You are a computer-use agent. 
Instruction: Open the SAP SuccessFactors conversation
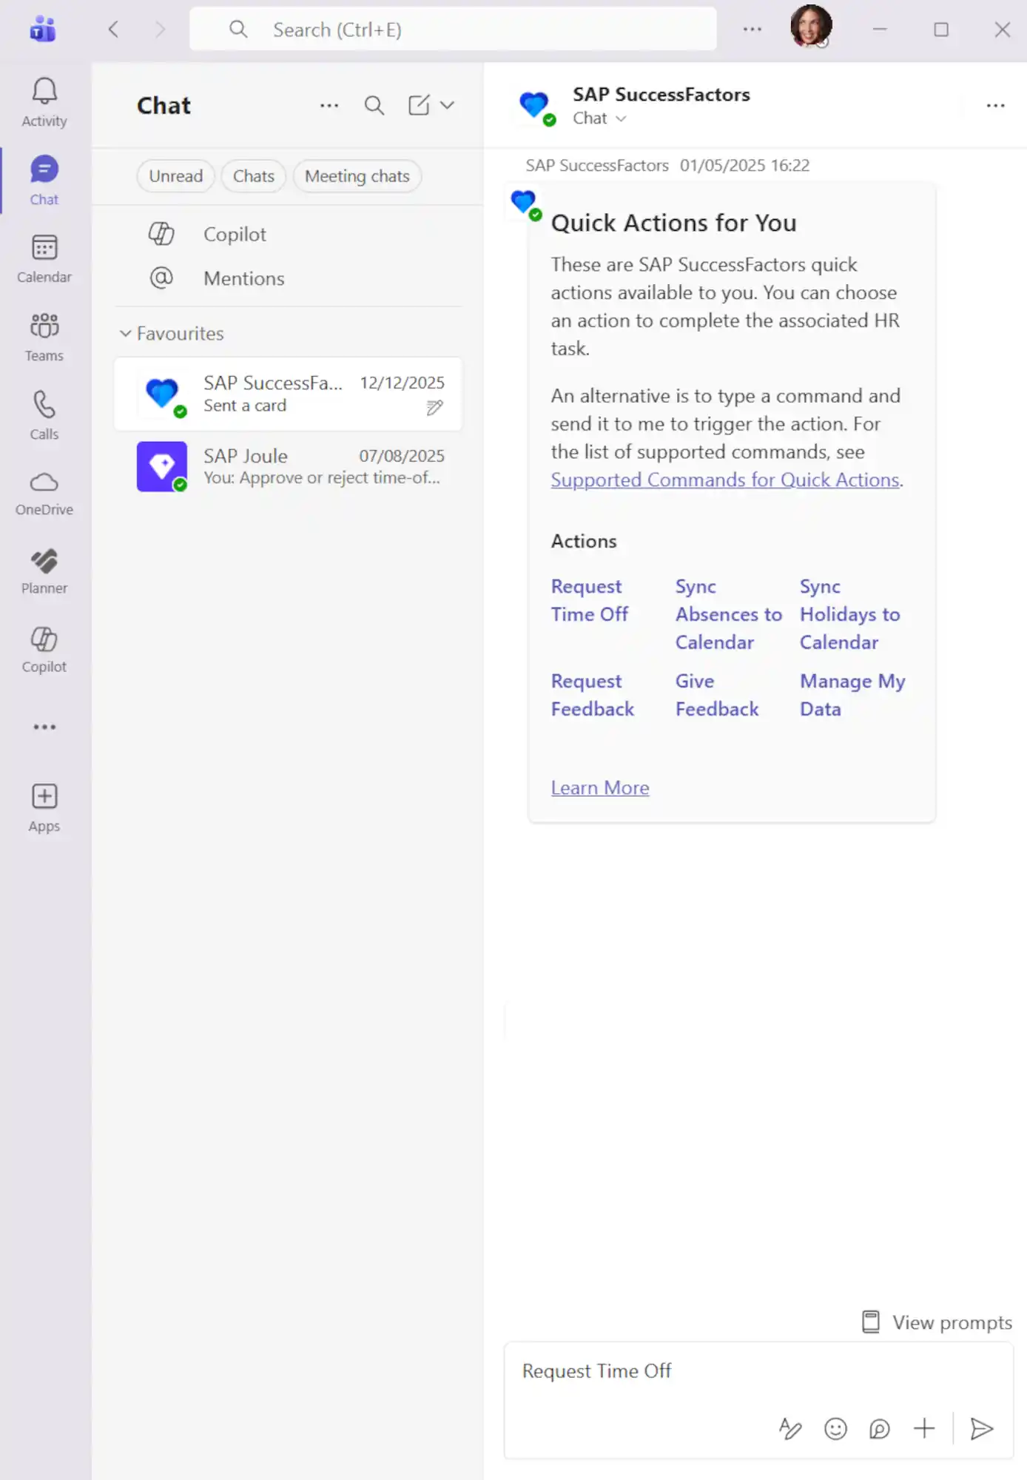(x=289, y=394)
